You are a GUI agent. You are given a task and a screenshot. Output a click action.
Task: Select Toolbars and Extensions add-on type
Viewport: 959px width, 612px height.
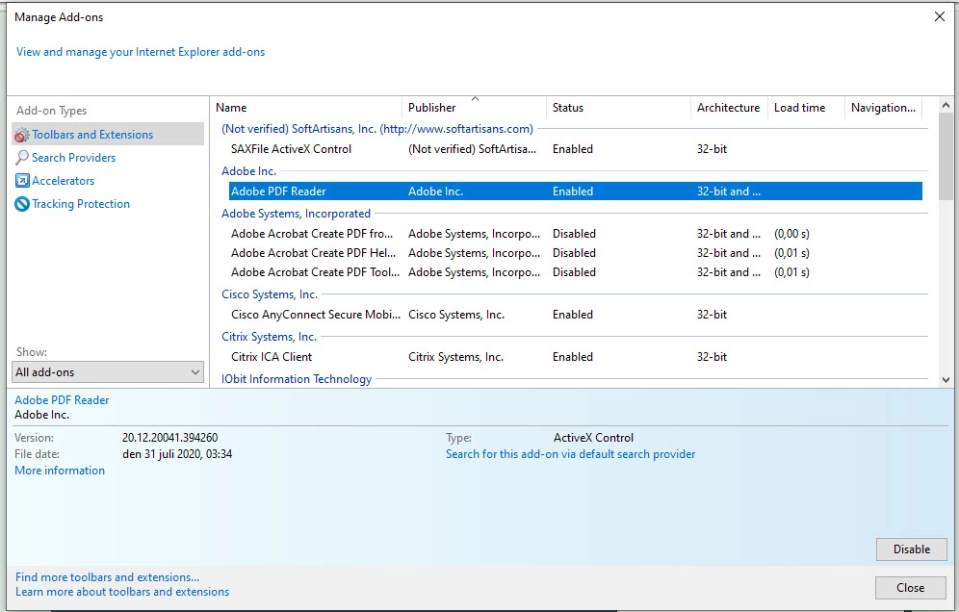(108, 135)
